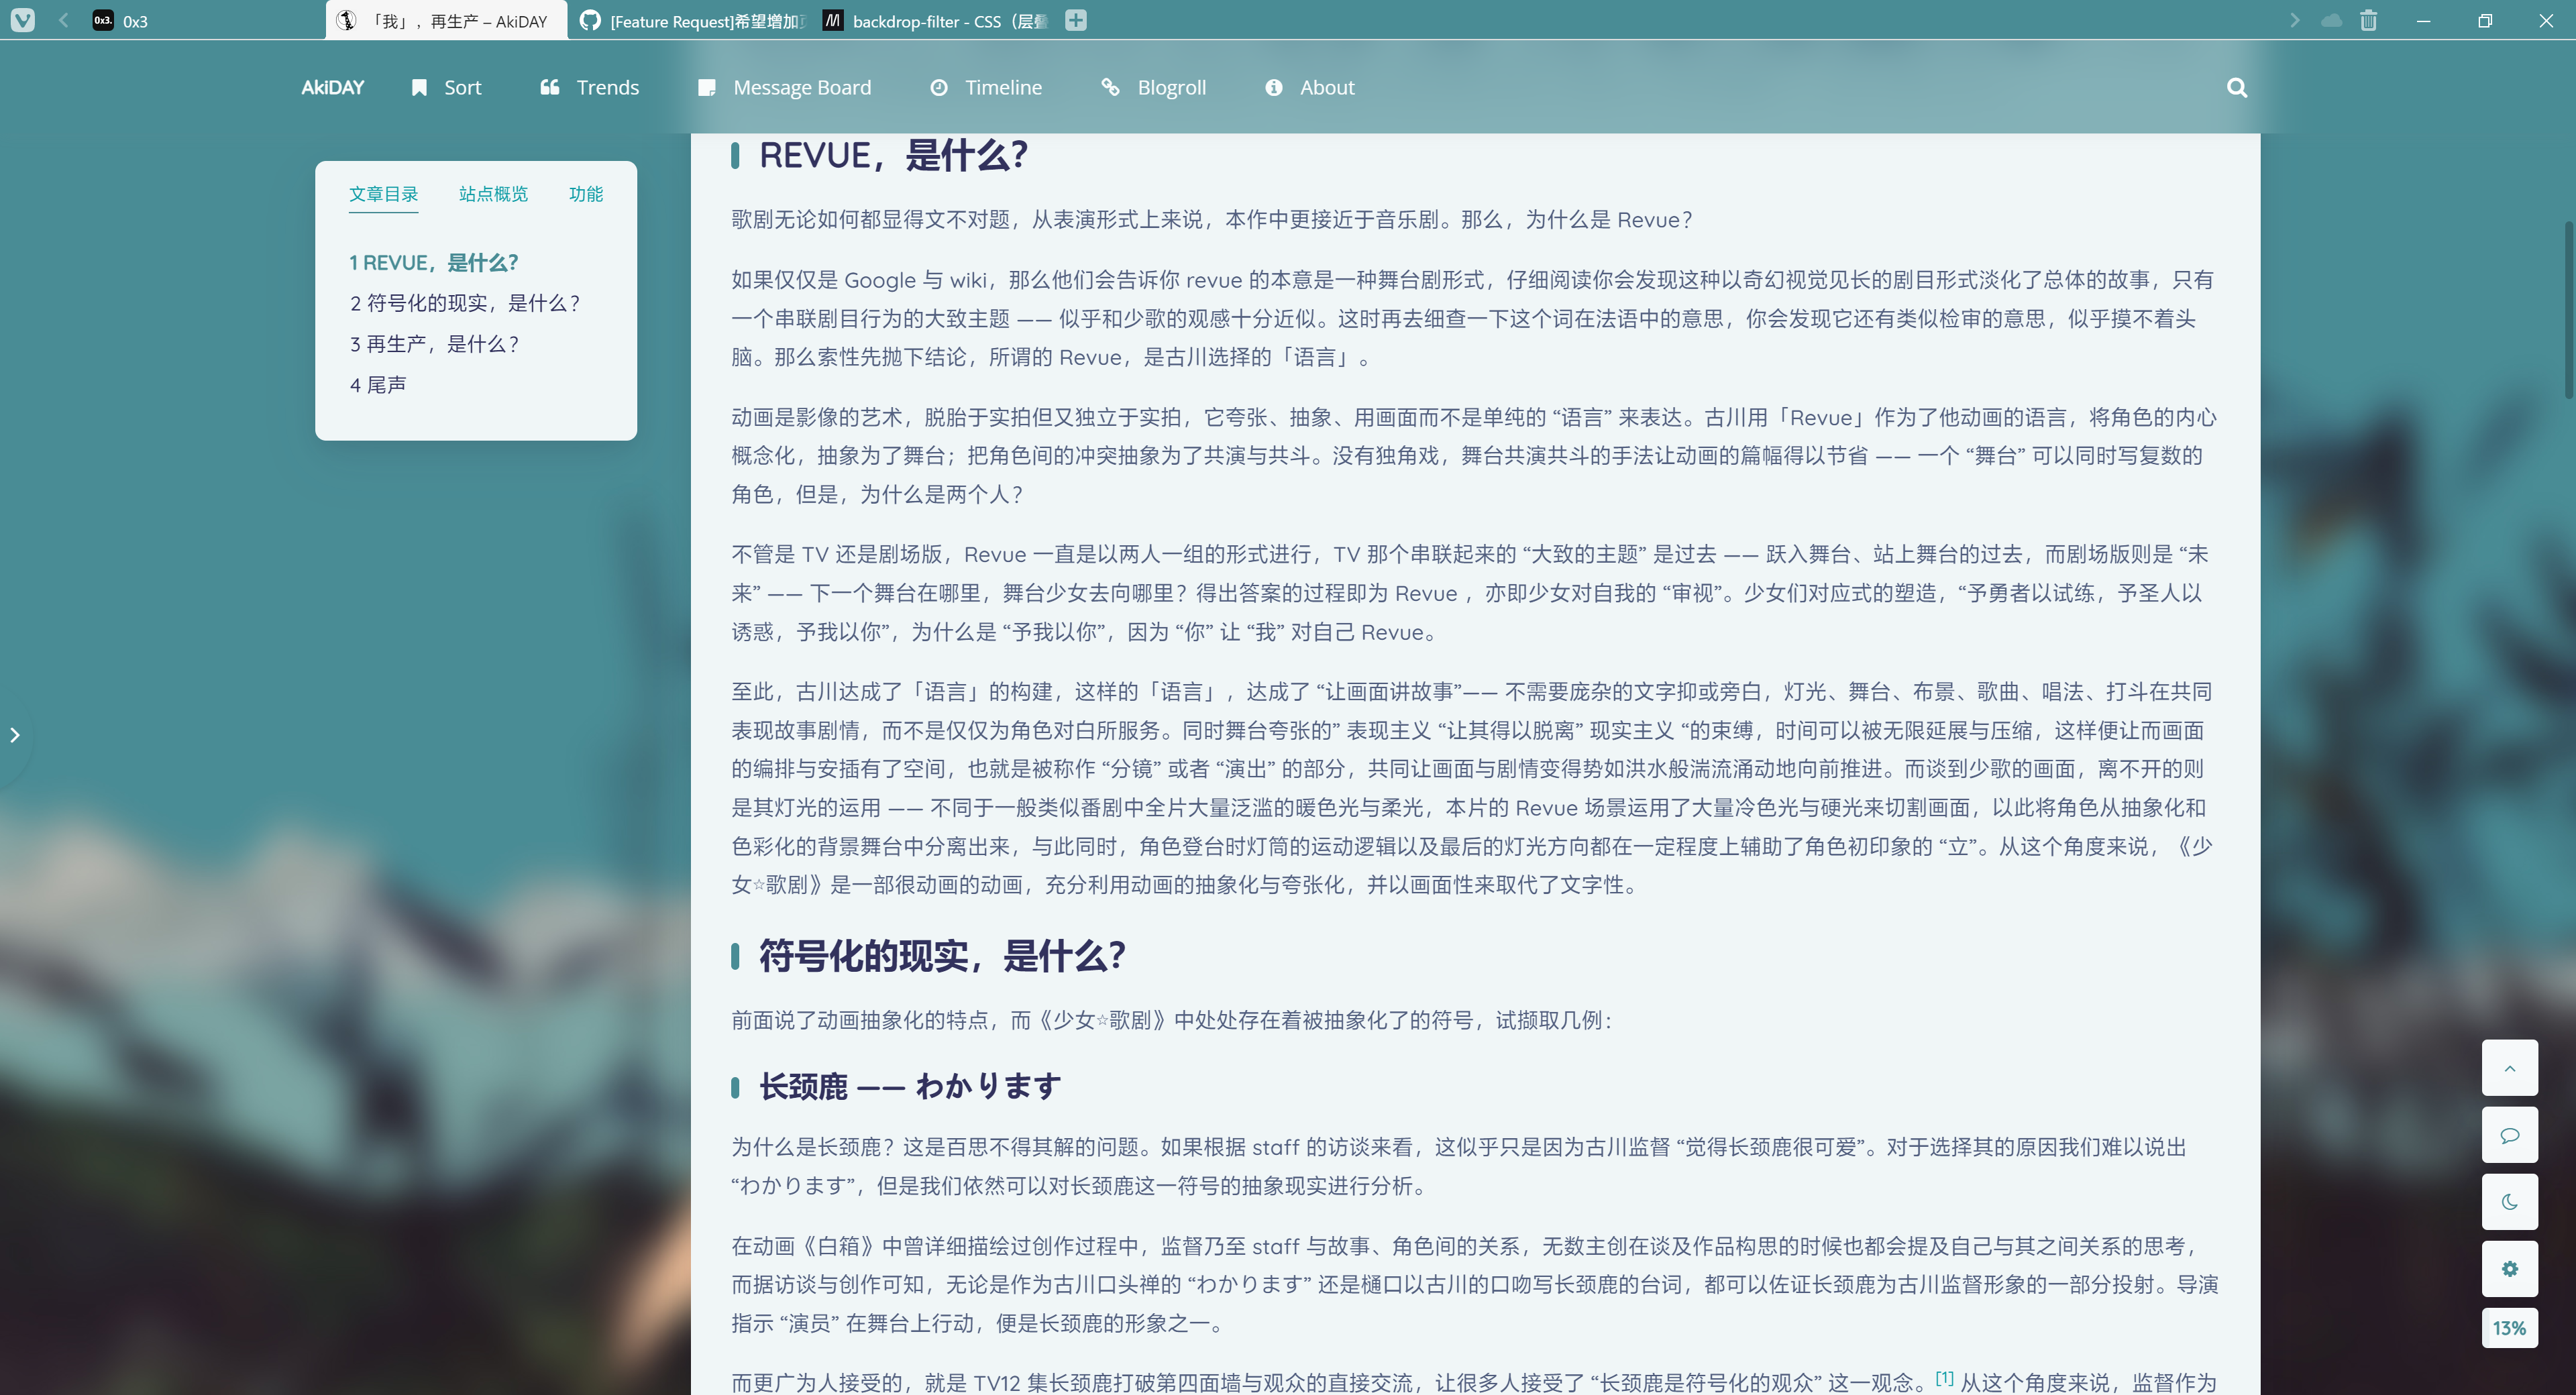Screen dimensions: 2576x1395
Task: Open comments via the speech bubble button
Action: pos(2510,1135)
